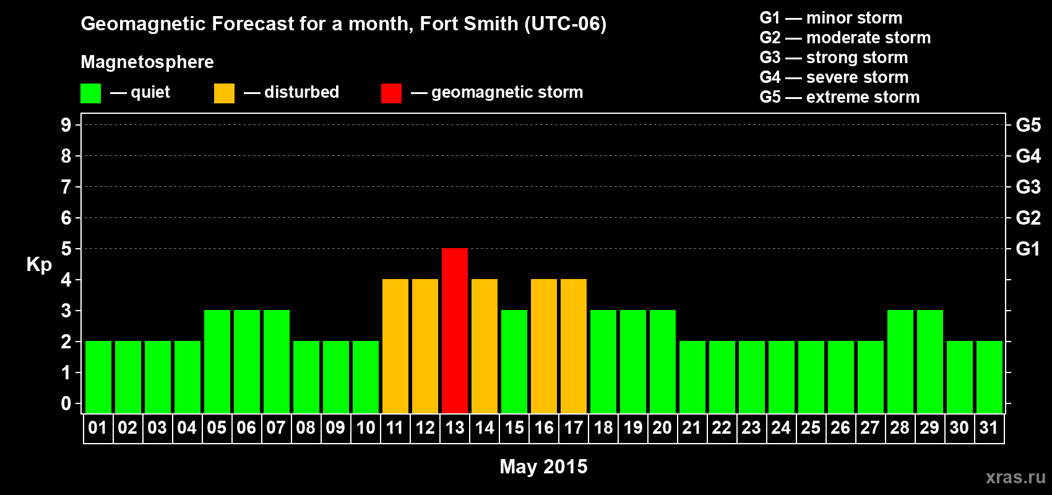Screen dimensions: 1052x495
Task: Click the Geomagnetic Forecast title text
Action: [x=343, y=24]
